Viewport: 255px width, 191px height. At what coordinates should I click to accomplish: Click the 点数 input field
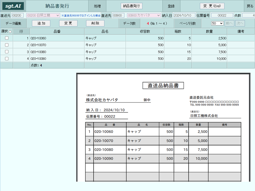[x=249, y=15]
